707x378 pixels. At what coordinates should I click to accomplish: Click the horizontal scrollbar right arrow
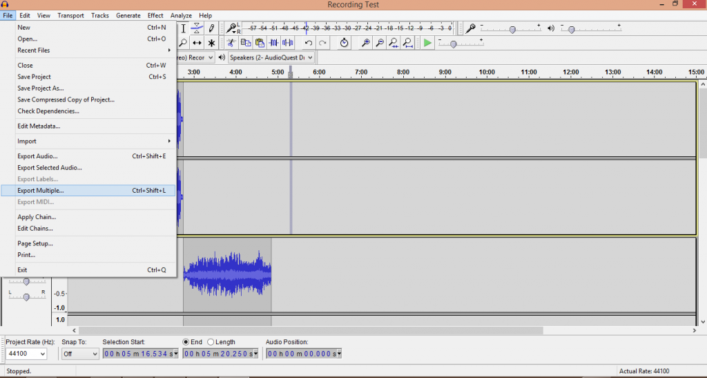(695, 330)
